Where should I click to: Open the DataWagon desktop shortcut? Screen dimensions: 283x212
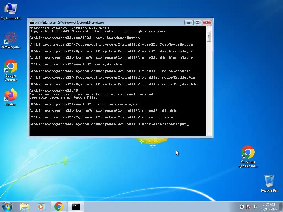(x=11, y=40)
